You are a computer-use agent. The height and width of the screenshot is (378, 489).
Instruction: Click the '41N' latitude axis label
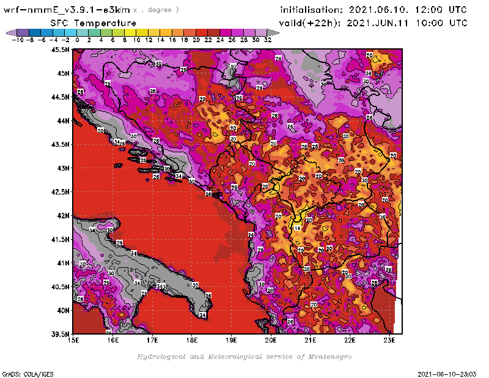coord(63,263)
